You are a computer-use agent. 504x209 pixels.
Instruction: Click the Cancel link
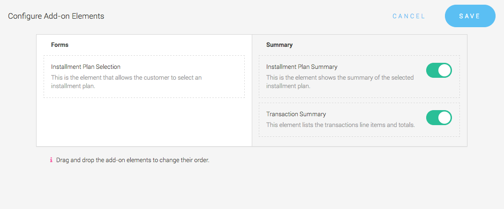coord(409,16)
